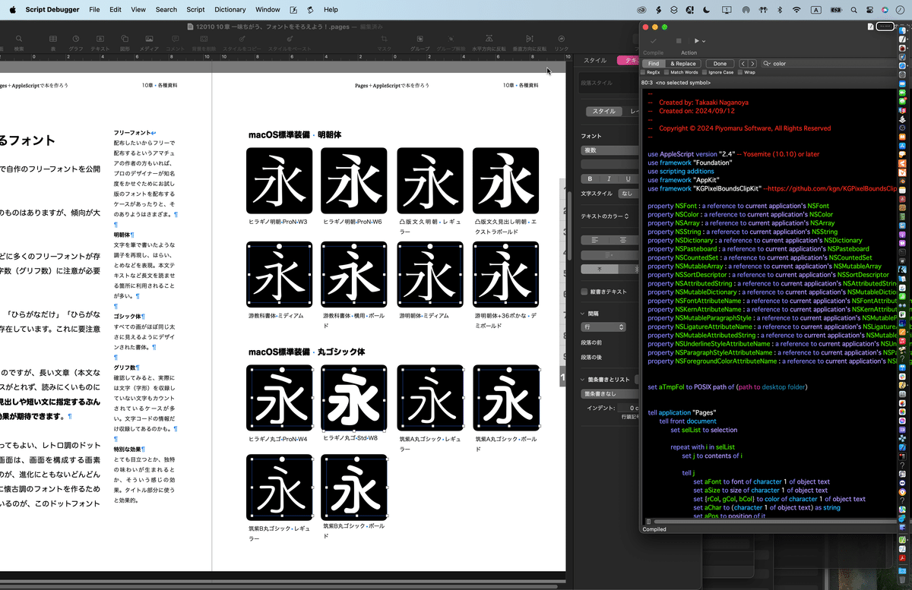
Task: Collapse the bullets and lists section
Action: [x=583, y=379]
